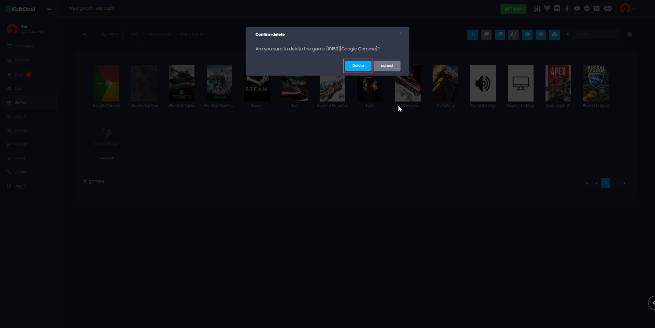Click cancel in the Confirm delete dialog

pos(387,66)
